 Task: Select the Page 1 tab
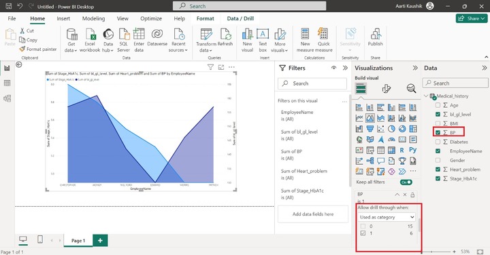click(78, 240)
